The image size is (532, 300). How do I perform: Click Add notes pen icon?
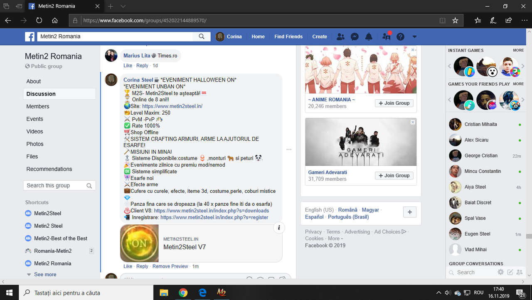coord(493,20)
